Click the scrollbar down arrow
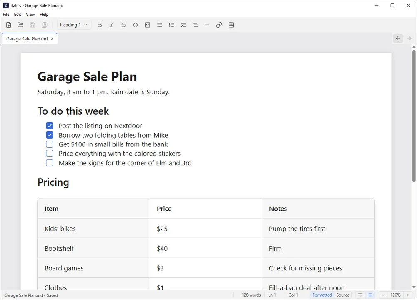The height and width of the screenshot is (300, 417). [414, 287]
